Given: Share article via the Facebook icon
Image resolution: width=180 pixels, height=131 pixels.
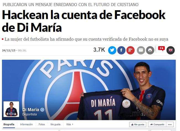Looking at the screenshot, I should (x=121, y=50).
